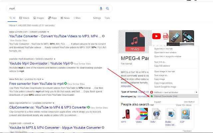
Task: Click the green icon beside the Free converter result
Action: pos(66,83)
